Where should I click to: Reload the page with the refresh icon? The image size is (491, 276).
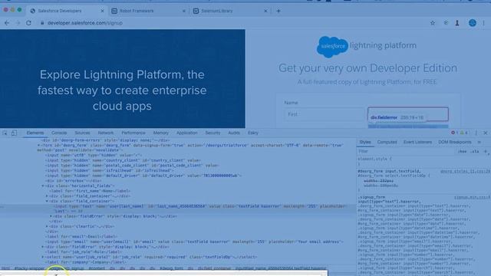point(28,23)
